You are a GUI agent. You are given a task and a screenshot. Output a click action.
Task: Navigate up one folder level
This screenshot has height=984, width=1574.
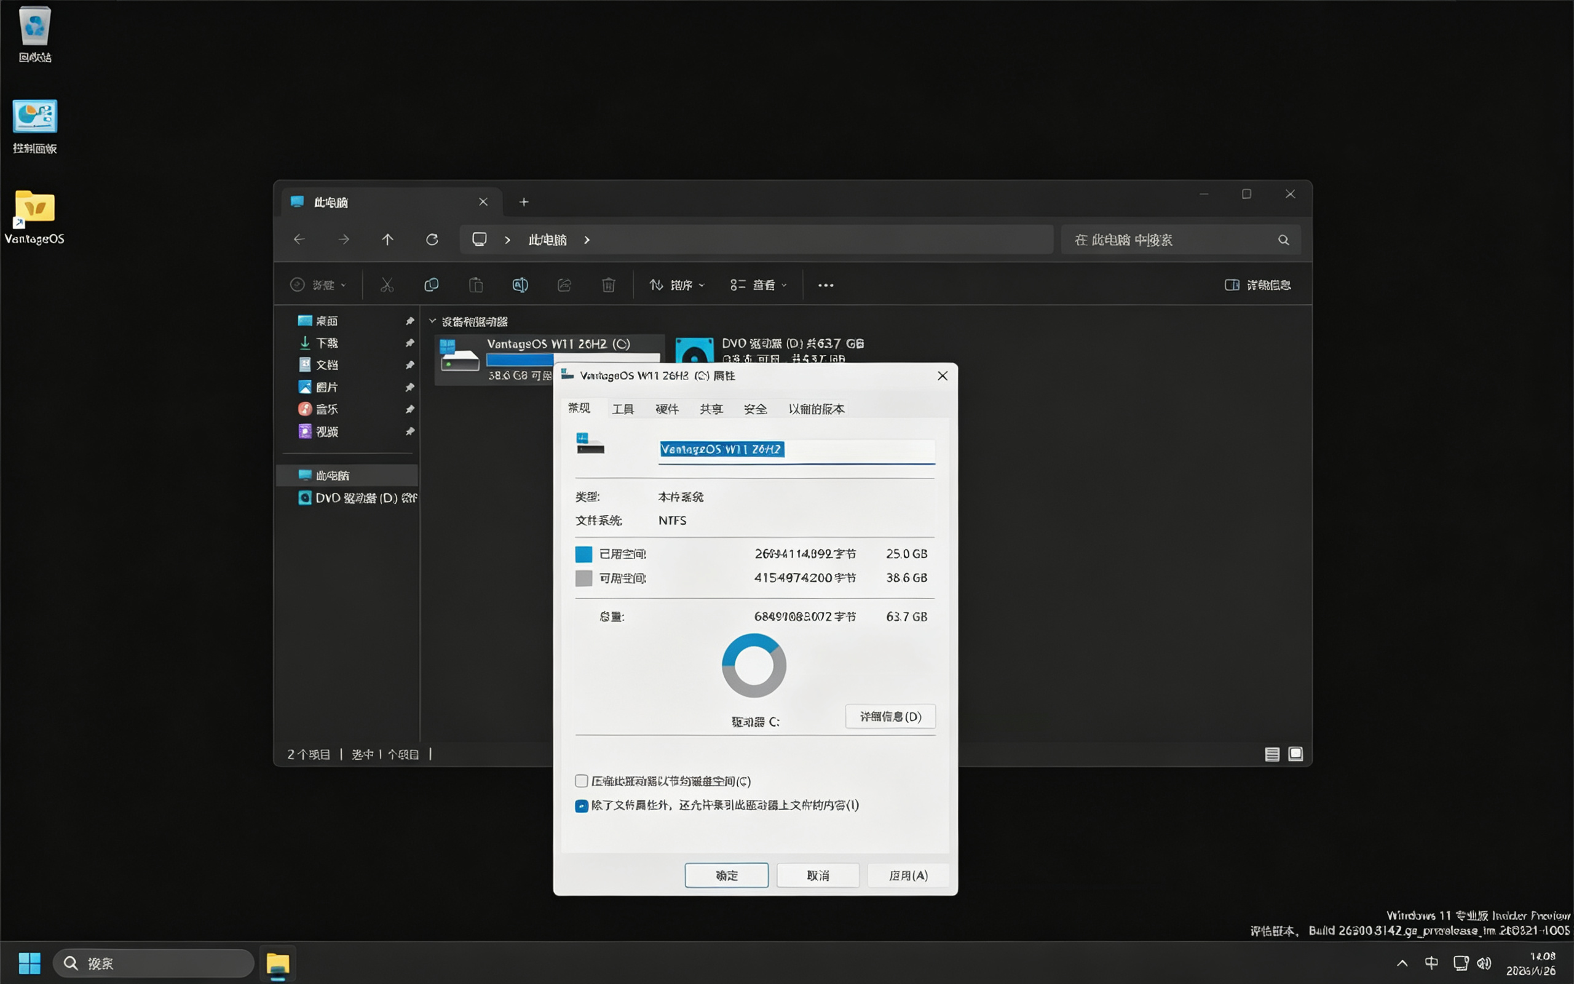click(x=387, y=239)
